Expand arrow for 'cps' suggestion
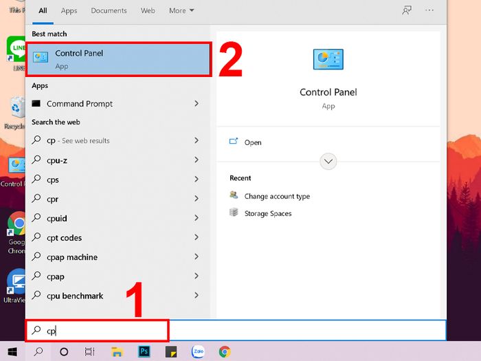The image size is (481, 361). [197, 179]
